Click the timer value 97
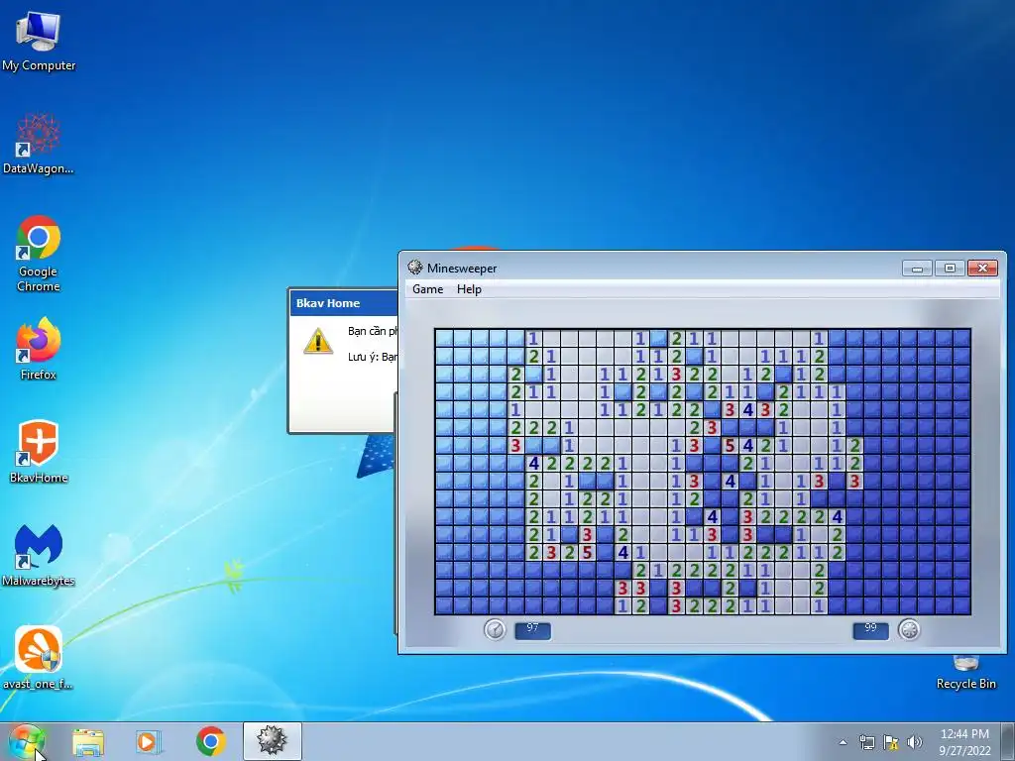The image size is (1015, 761). coord(532,630)
